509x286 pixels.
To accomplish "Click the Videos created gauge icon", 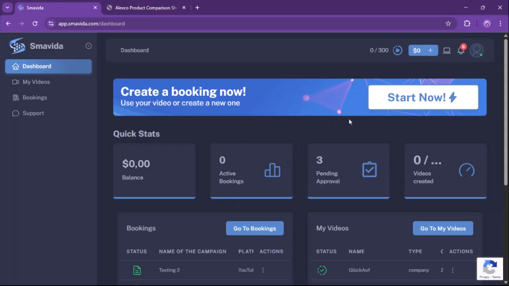I will click(x=467, y=170).
